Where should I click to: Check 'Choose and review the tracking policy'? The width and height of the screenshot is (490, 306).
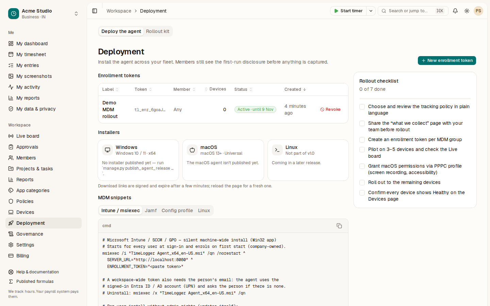362,107
